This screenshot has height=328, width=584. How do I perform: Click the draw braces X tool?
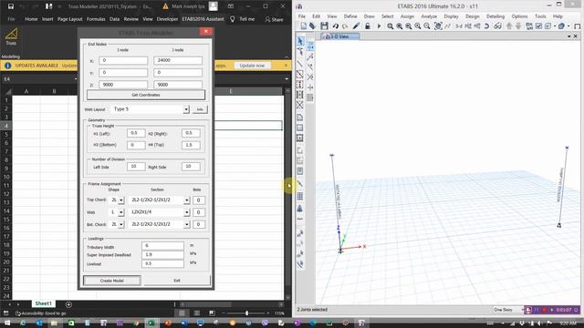(300, 105)
